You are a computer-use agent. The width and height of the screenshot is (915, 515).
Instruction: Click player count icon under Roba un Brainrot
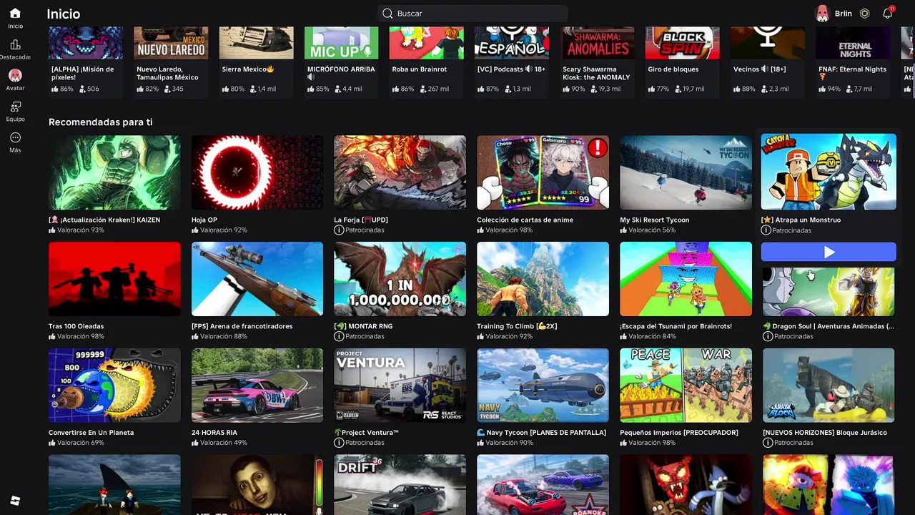[422, 89]
